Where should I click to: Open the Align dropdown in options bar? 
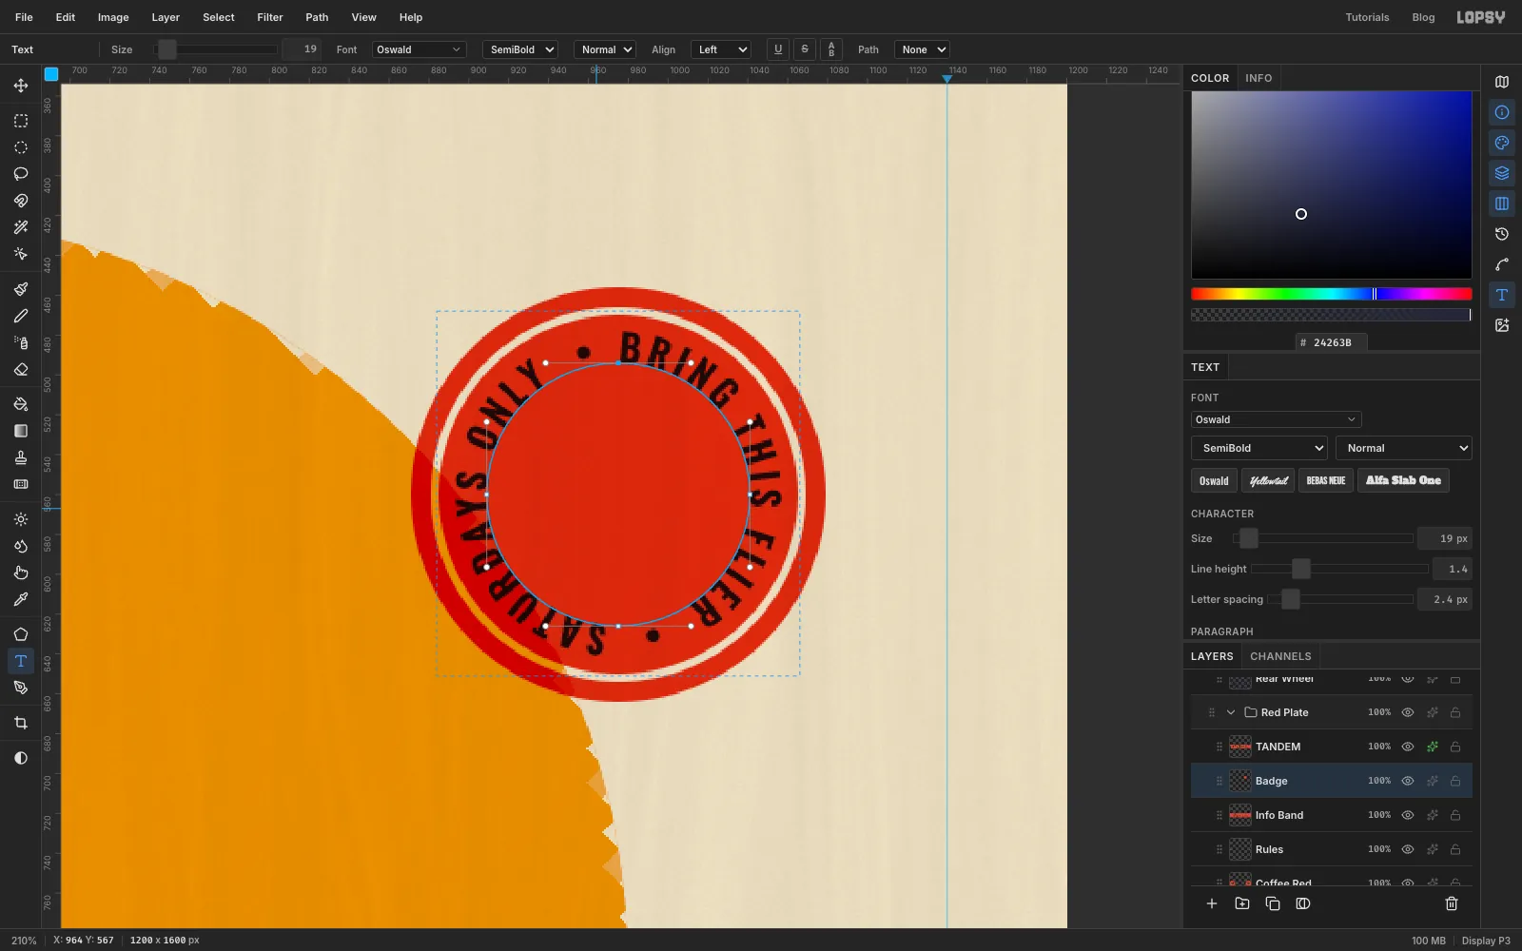click(721, 49)
